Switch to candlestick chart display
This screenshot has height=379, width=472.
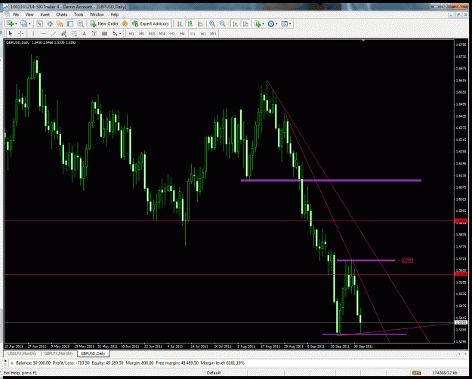(x=190, y=23)
